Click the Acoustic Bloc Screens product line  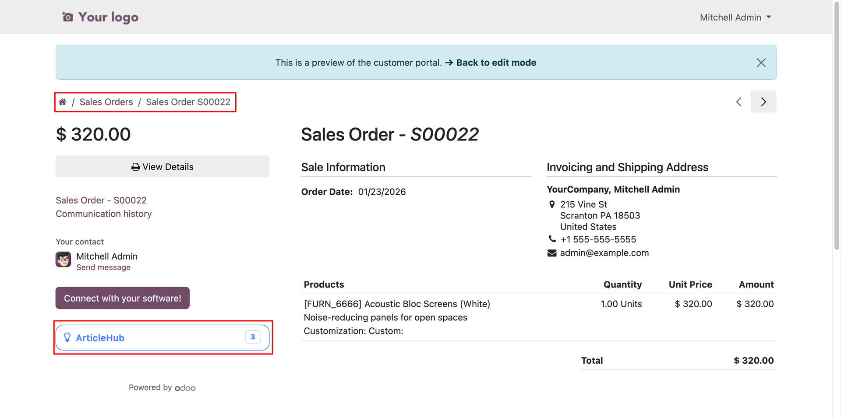(x=397, y=304)
